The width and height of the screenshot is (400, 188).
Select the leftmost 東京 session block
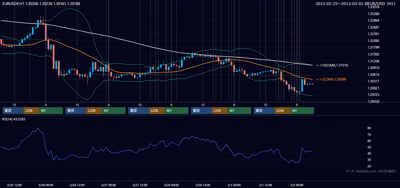pos(13,111)
